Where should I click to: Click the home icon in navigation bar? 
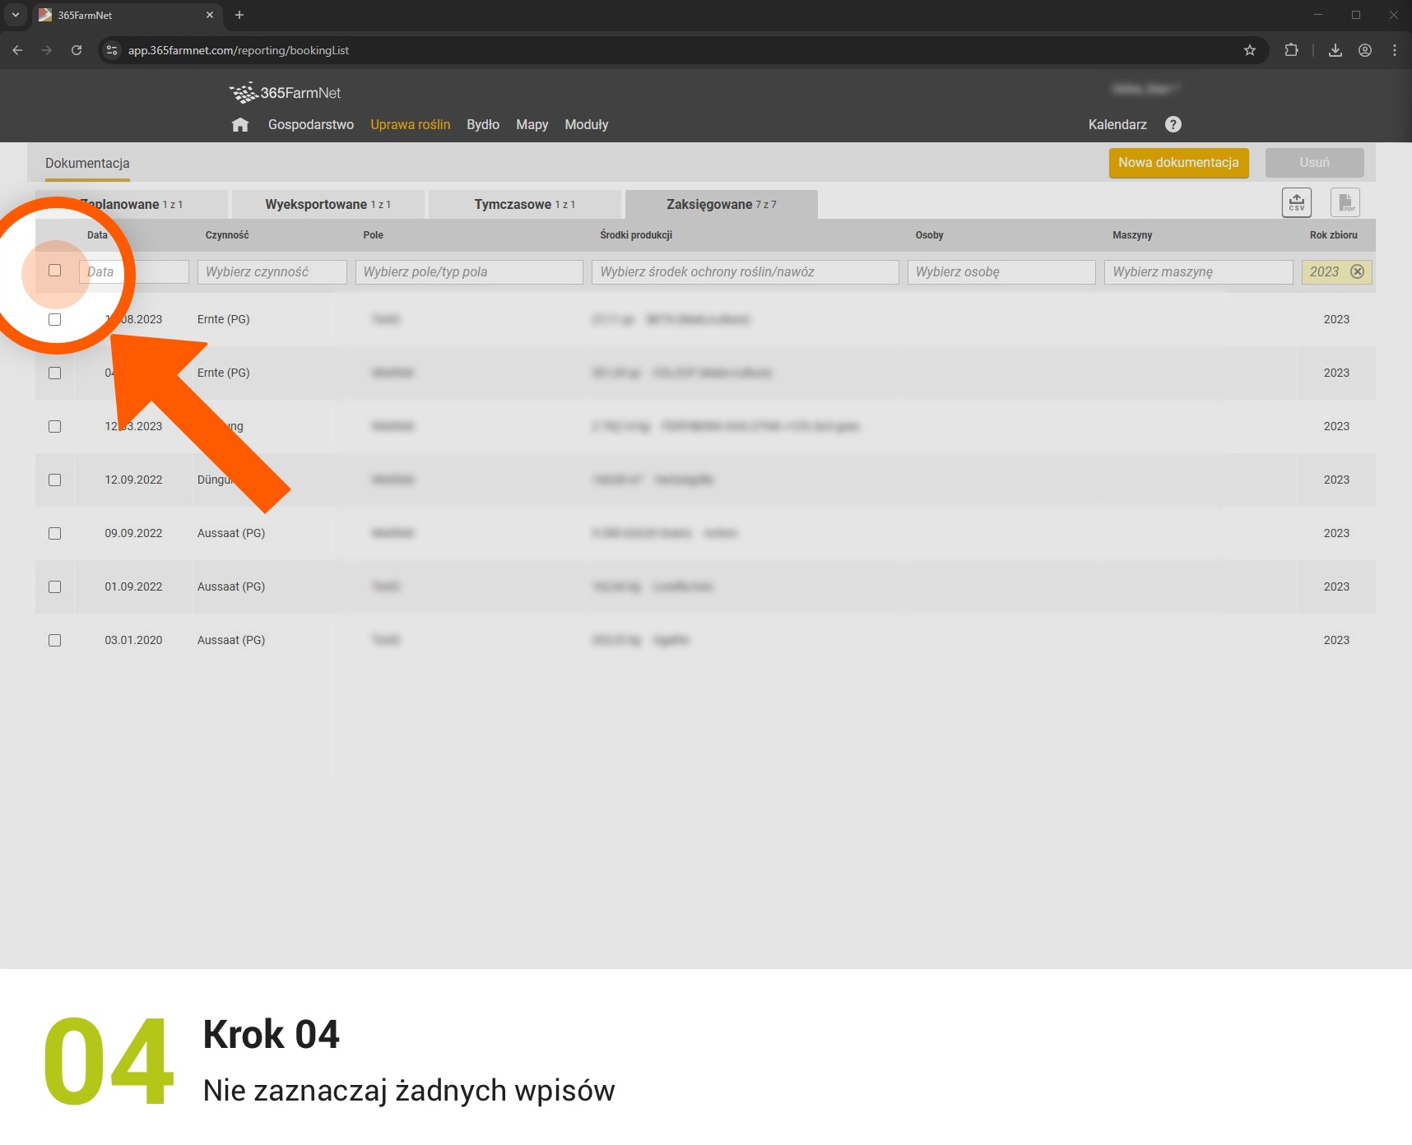239,125
